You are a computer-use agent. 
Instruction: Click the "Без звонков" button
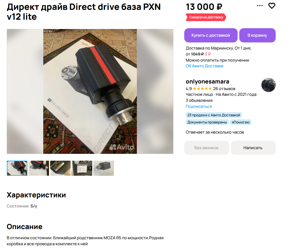coord(206,148)
